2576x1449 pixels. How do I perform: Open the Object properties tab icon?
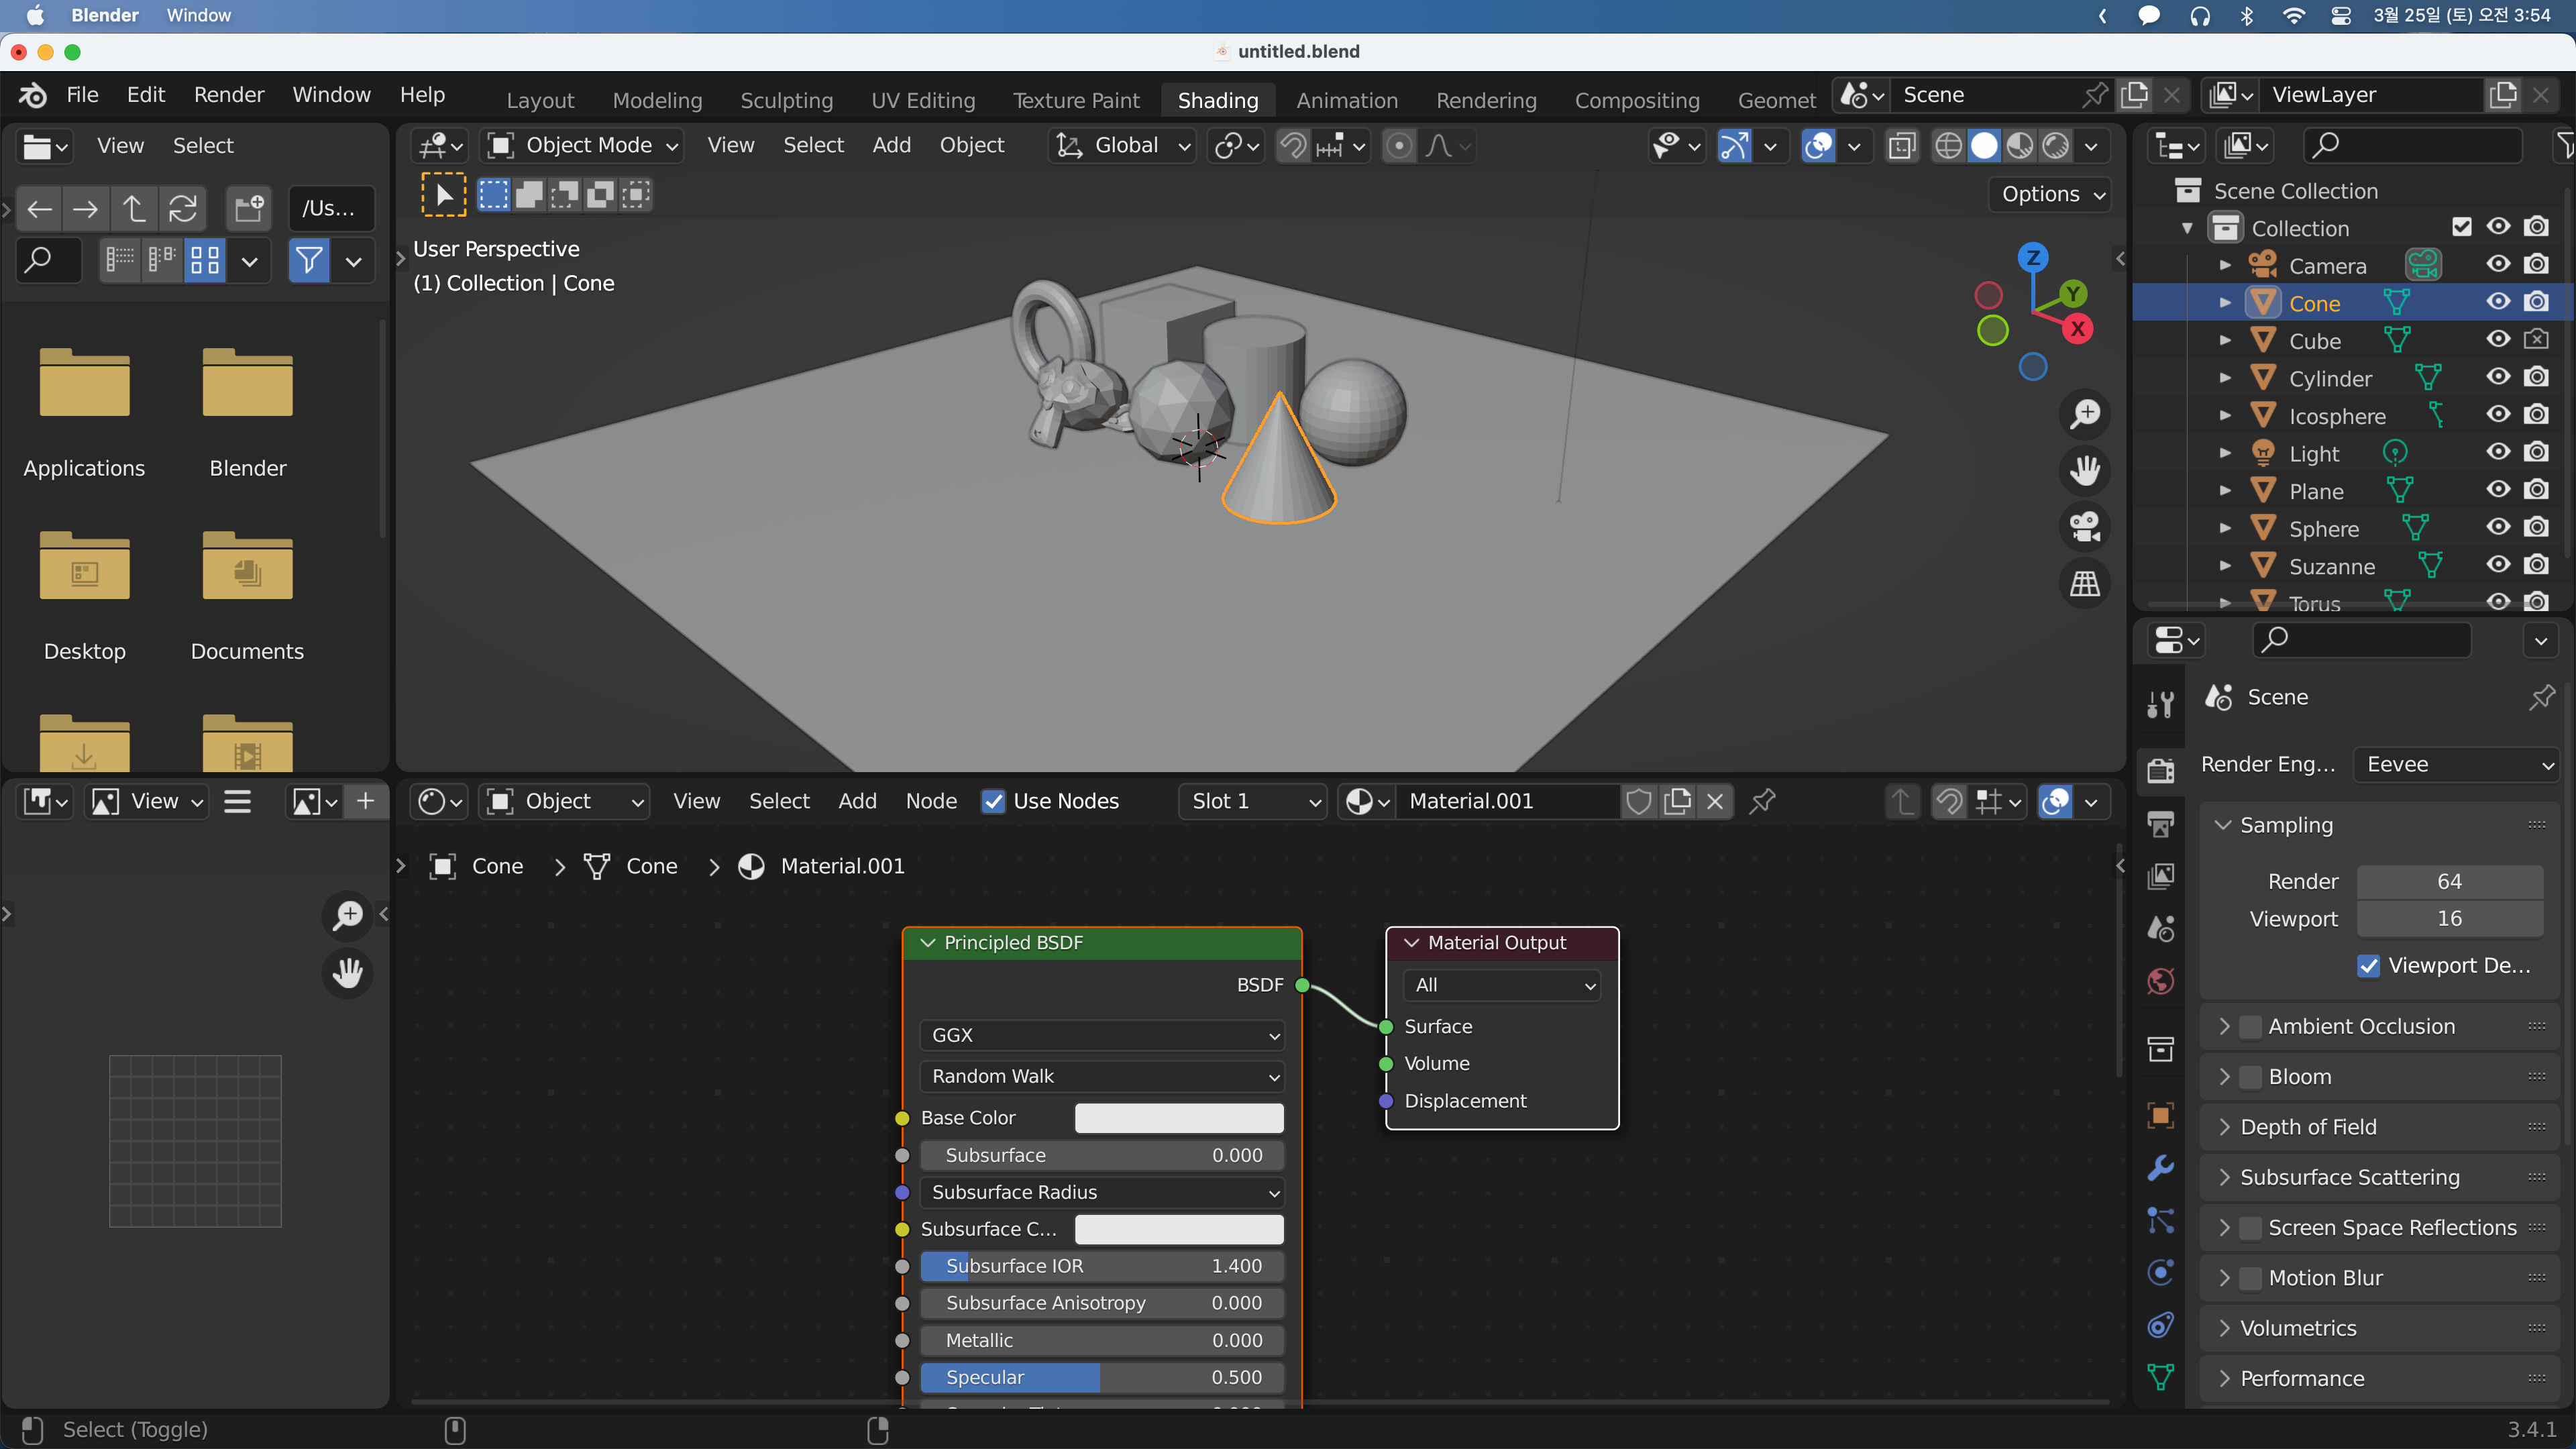[2161, 1115]
